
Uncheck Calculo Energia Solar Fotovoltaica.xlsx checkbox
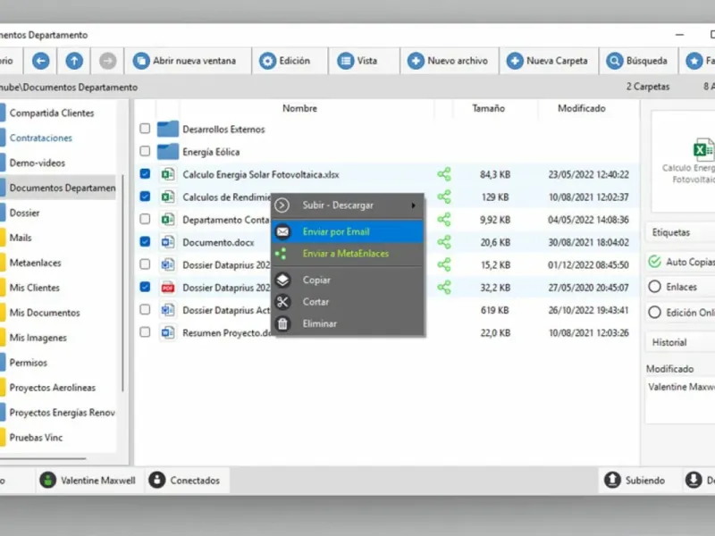click(145, 173)
